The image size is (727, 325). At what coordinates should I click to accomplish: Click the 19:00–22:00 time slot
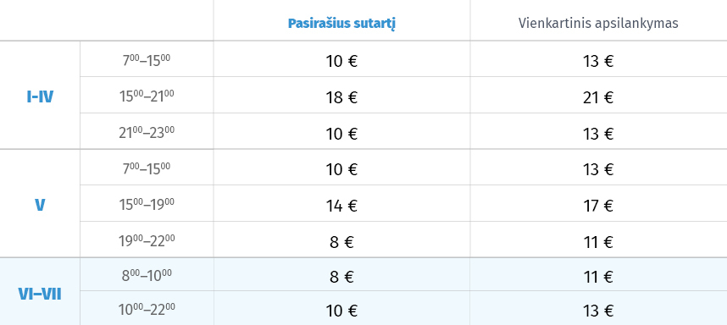147,240
